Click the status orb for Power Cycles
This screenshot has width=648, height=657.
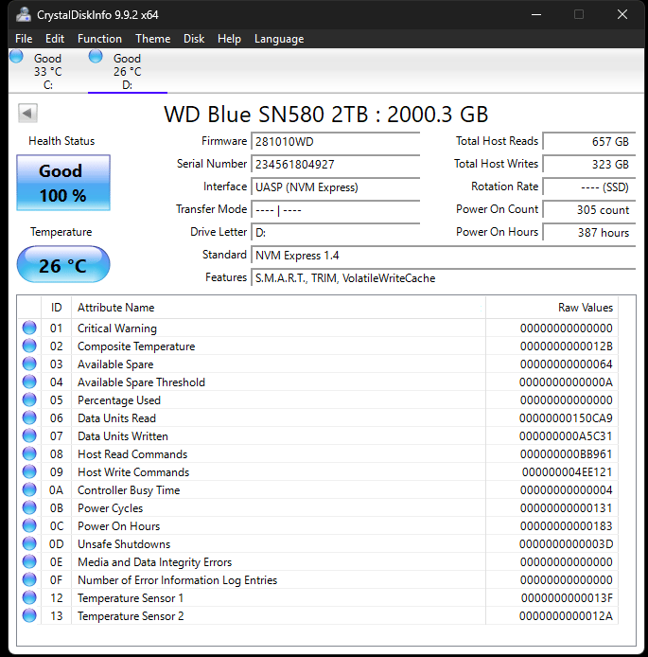click(x=29, y=507)
